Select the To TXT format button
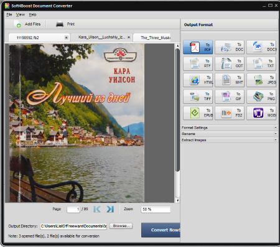This screenshot has width=280, height=247. tap(261, 63)
